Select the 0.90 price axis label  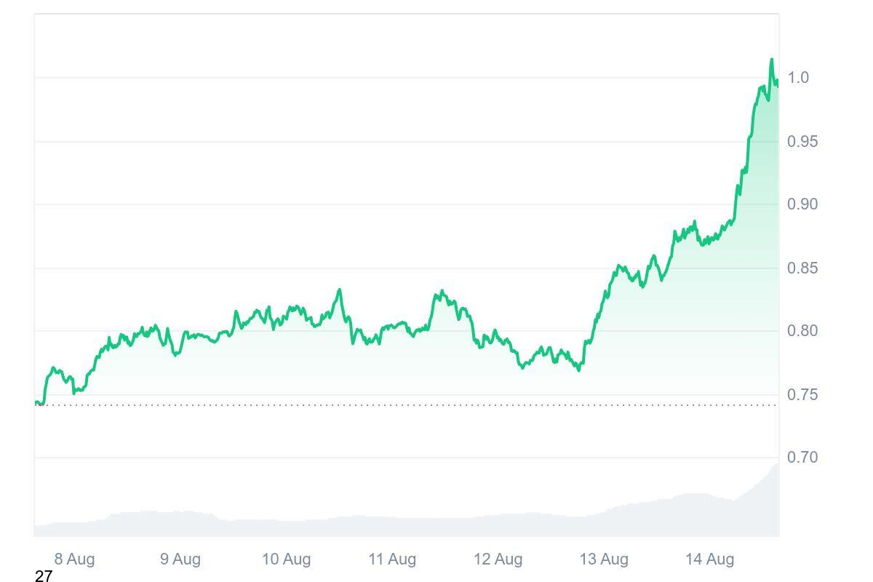point(802,204)
